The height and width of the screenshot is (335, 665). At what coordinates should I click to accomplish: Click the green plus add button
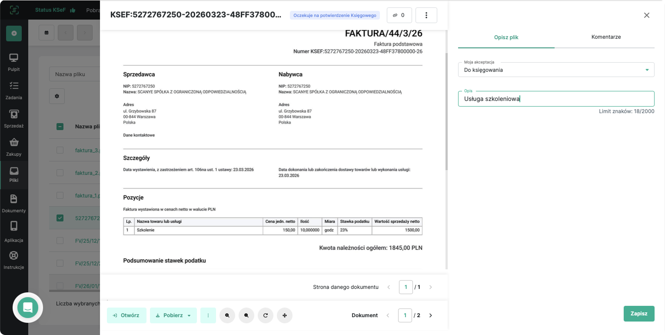[x=14, y=33]
